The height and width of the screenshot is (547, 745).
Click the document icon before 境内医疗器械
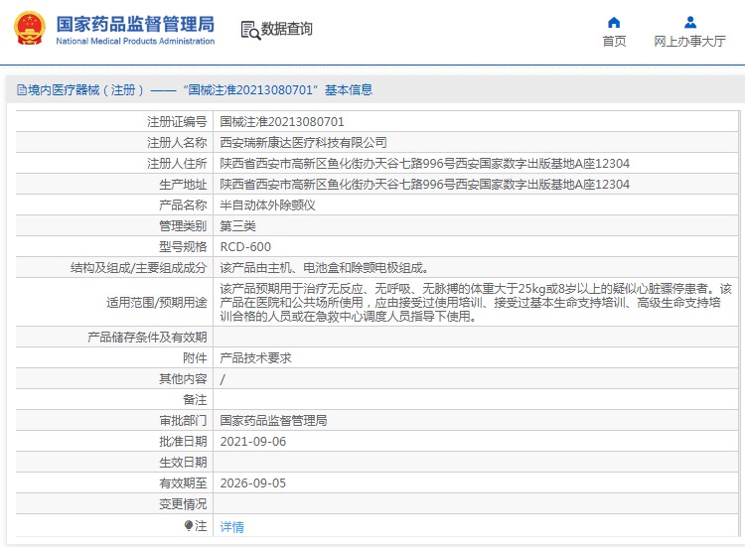tap(22, 89)
